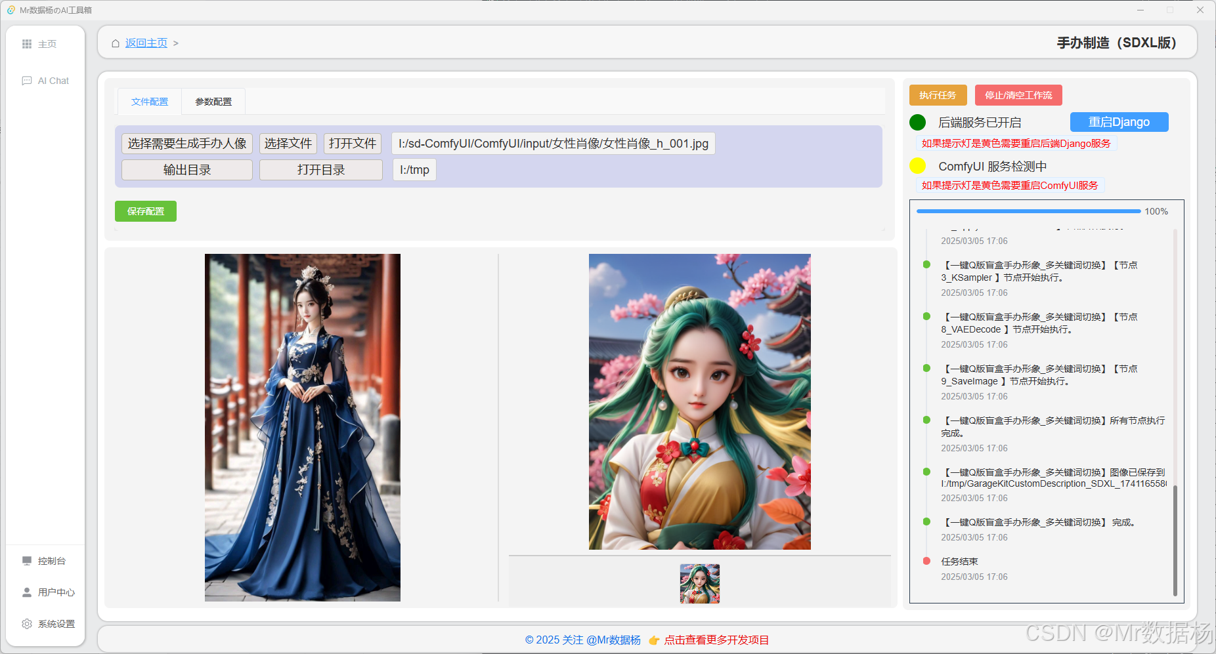
Task: Open 系统设置 text in sidebar
Action: point(56,624)
